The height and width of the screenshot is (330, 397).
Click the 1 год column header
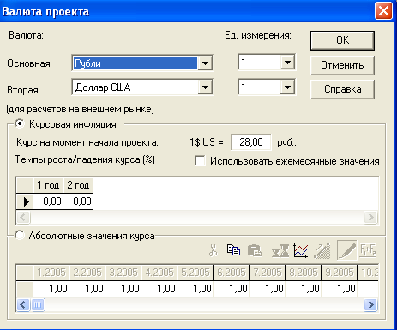(x=48, y=185)
